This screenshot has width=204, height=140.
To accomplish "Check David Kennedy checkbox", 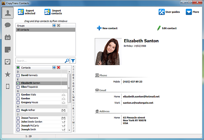I will tap(18, 75).
